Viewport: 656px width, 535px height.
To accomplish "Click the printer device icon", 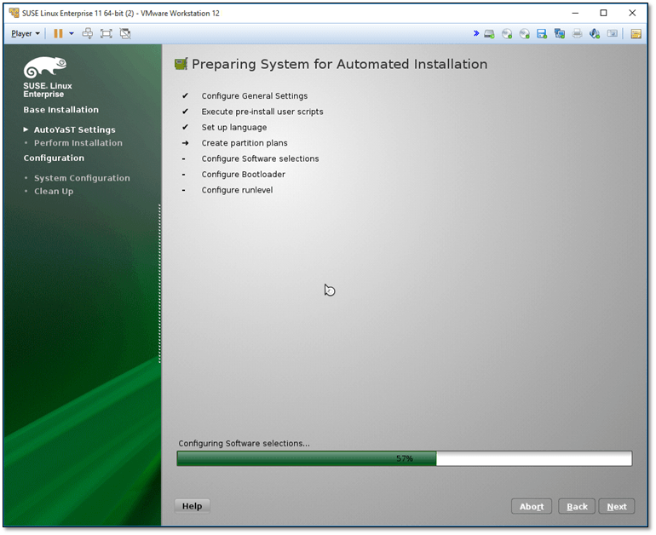I will pos(577,33).
